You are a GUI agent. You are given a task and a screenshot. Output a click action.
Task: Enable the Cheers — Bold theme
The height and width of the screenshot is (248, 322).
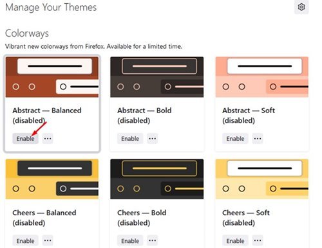(x=130, y=241)
